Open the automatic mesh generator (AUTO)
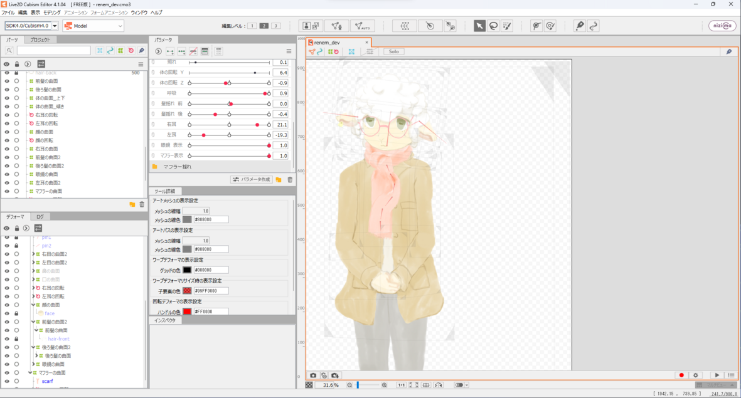The width and height of the screenshot is (741, 398). click(363, 26)
